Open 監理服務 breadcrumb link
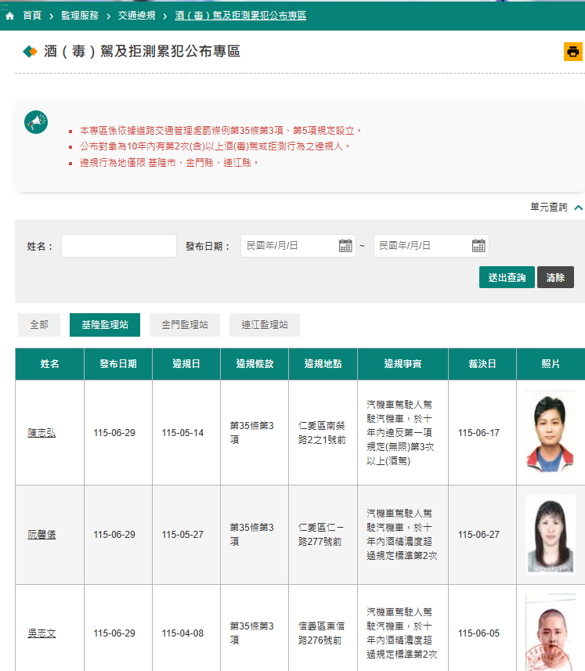585x671 pixels. pos(80,16)
